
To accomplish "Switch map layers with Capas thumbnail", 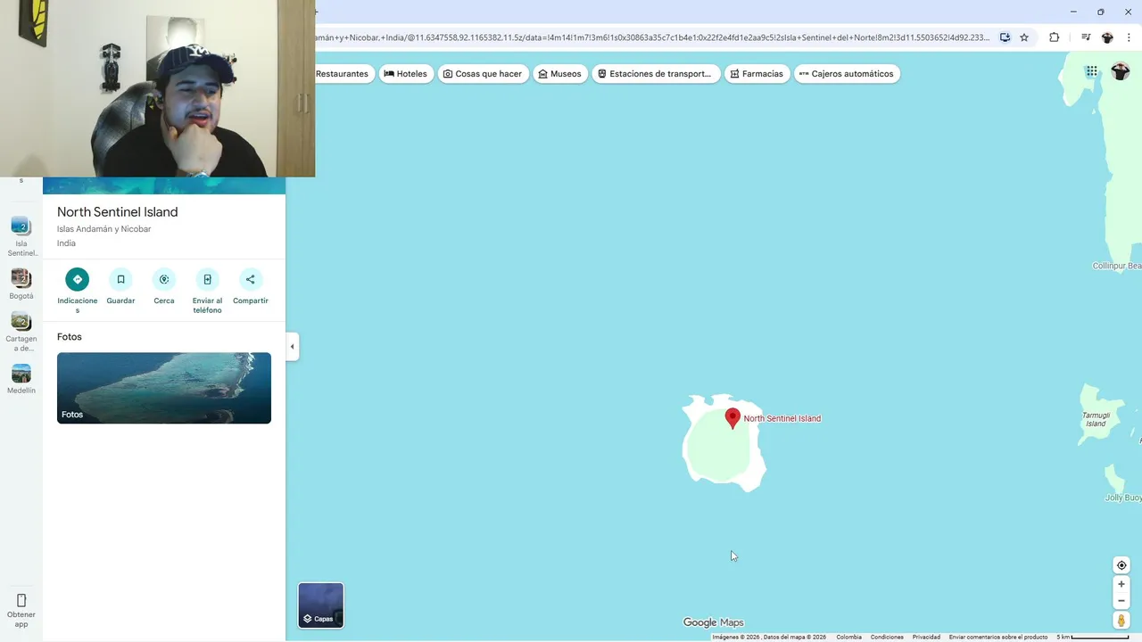I will tap(320, 605).
